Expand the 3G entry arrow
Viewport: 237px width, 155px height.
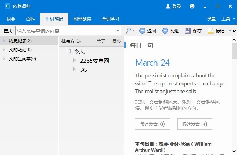74,69
